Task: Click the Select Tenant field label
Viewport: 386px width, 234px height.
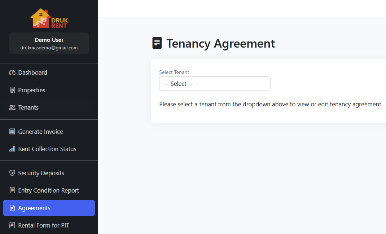Action: [x=174, y=72]
